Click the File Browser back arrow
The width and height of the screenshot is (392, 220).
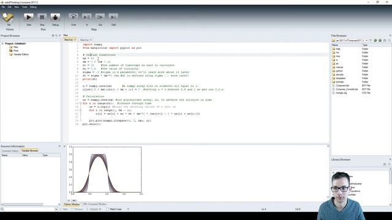click(x=375, y=40)
